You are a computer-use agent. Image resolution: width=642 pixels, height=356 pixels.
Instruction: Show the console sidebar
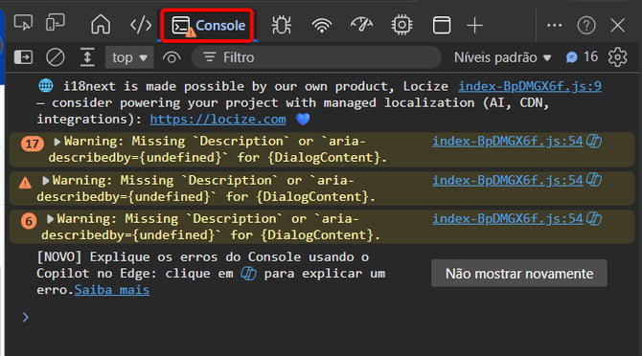point(23,57)
